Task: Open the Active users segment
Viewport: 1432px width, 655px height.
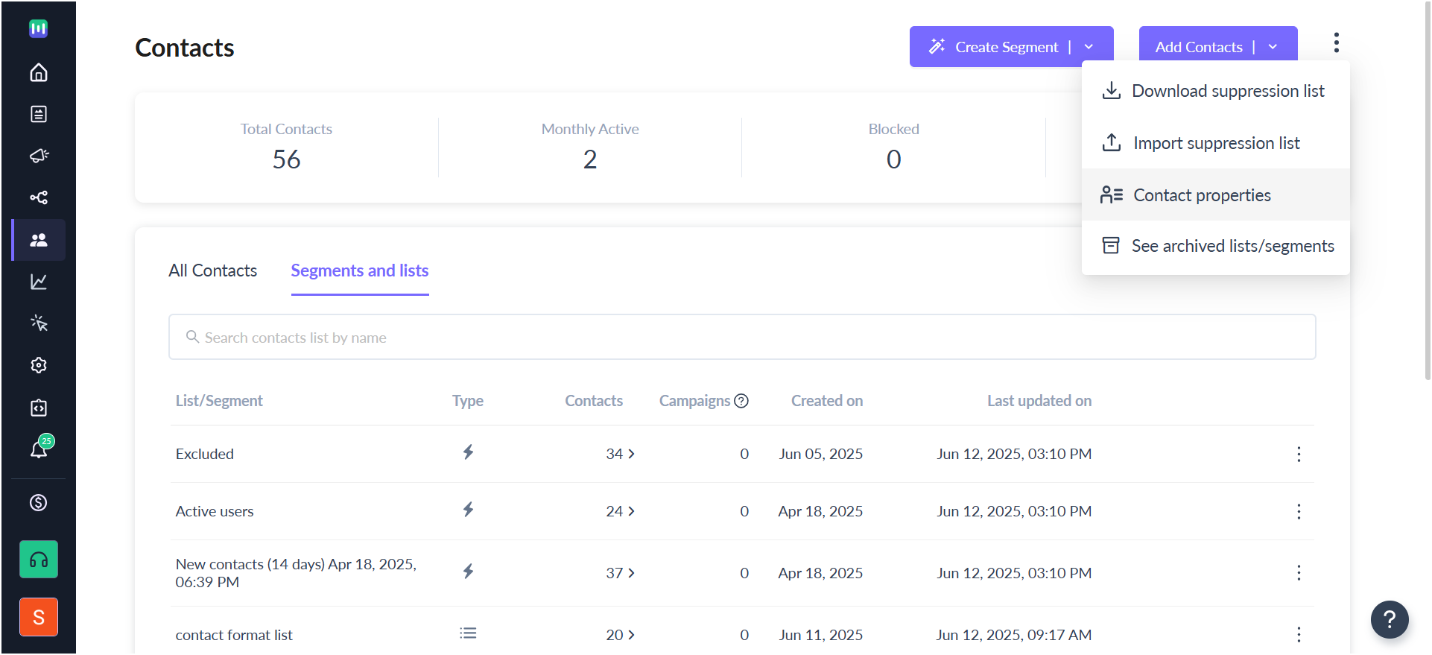Action: 215,511
